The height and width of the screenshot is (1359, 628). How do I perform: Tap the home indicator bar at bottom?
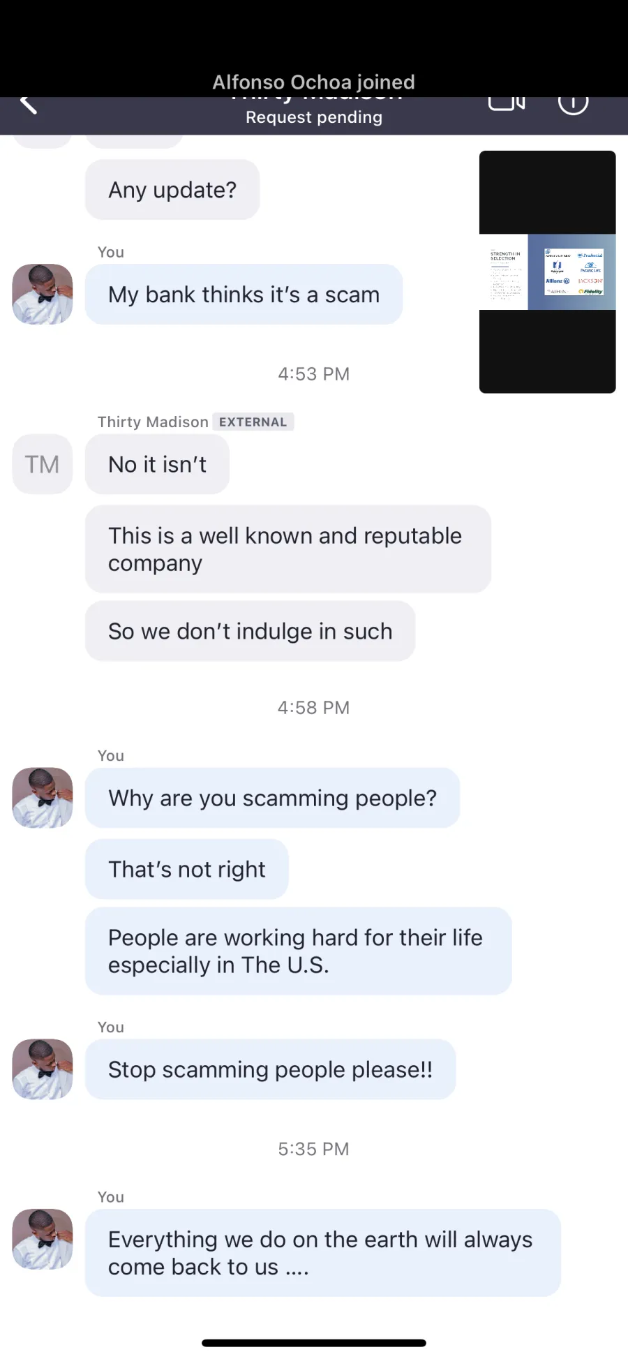[x=314, y=1342]
